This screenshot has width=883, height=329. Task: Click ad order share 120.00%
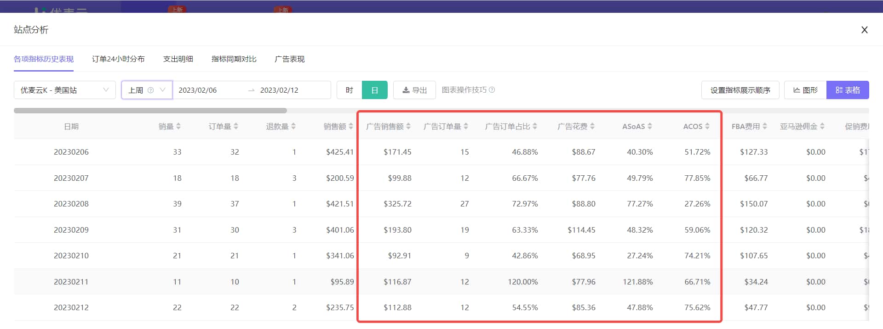[523, 282]
